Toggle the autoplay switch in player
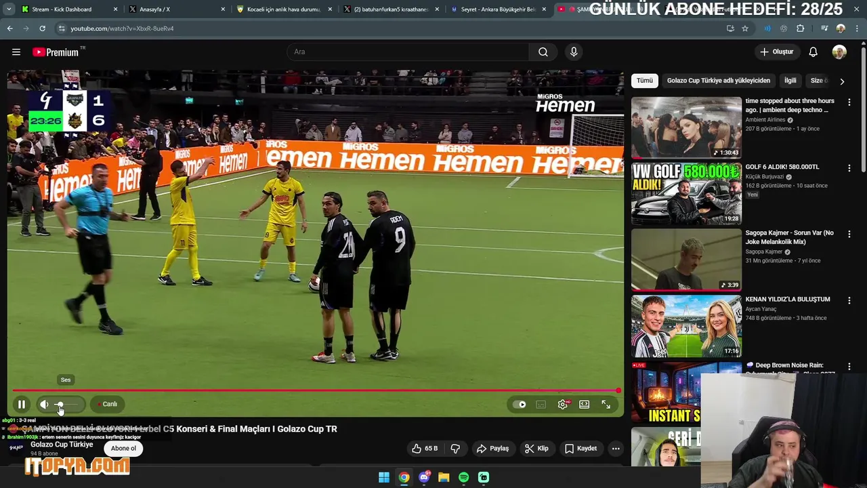This screenshot has width=867, height=488. tap(520, 405)
